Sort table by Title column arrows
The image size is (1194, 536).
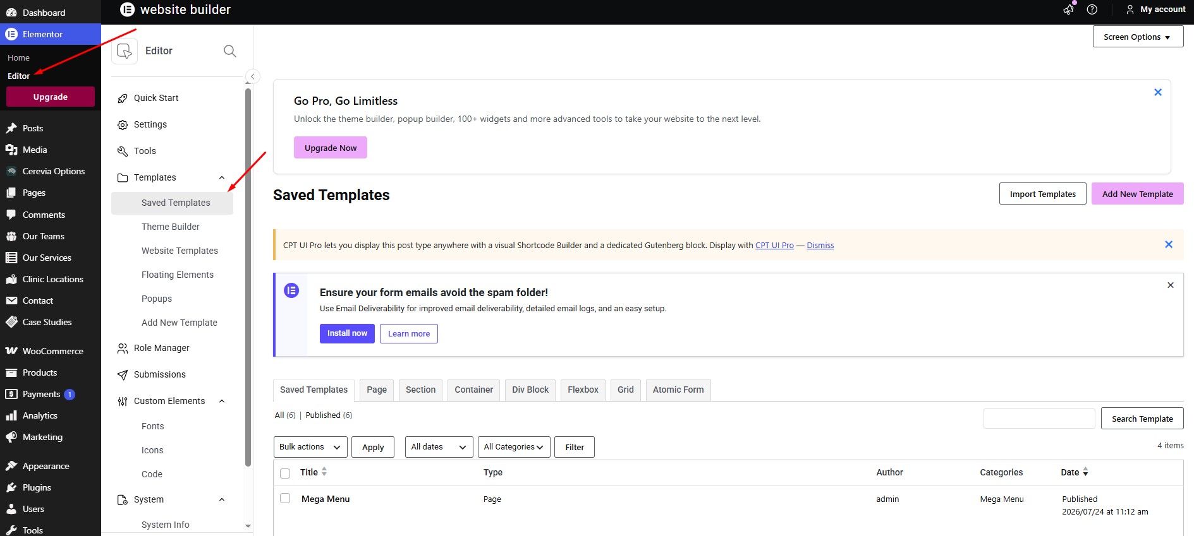324,472
